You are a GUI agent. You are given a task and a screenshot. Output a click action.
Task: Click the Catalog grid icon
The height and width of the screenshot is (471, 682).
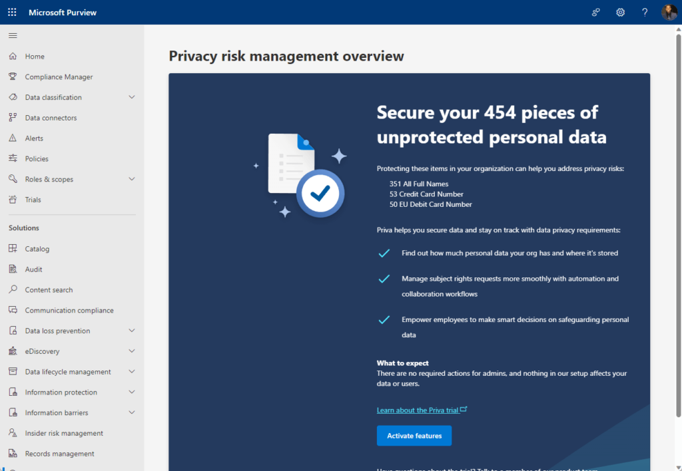click(13, 248)
